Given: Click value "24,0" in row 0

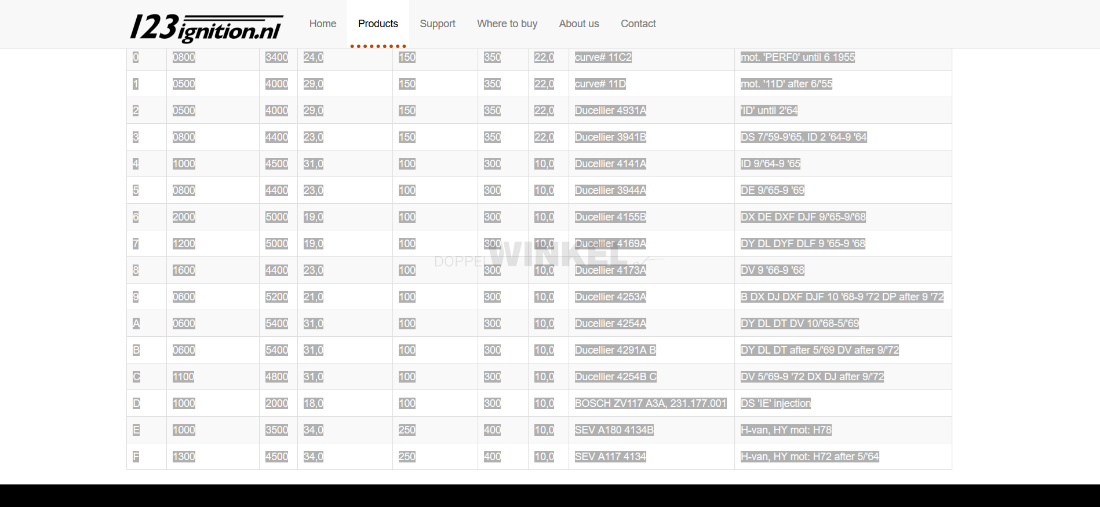Looking at the screenshot, I should pyautogui.click(x=314, y=57).
